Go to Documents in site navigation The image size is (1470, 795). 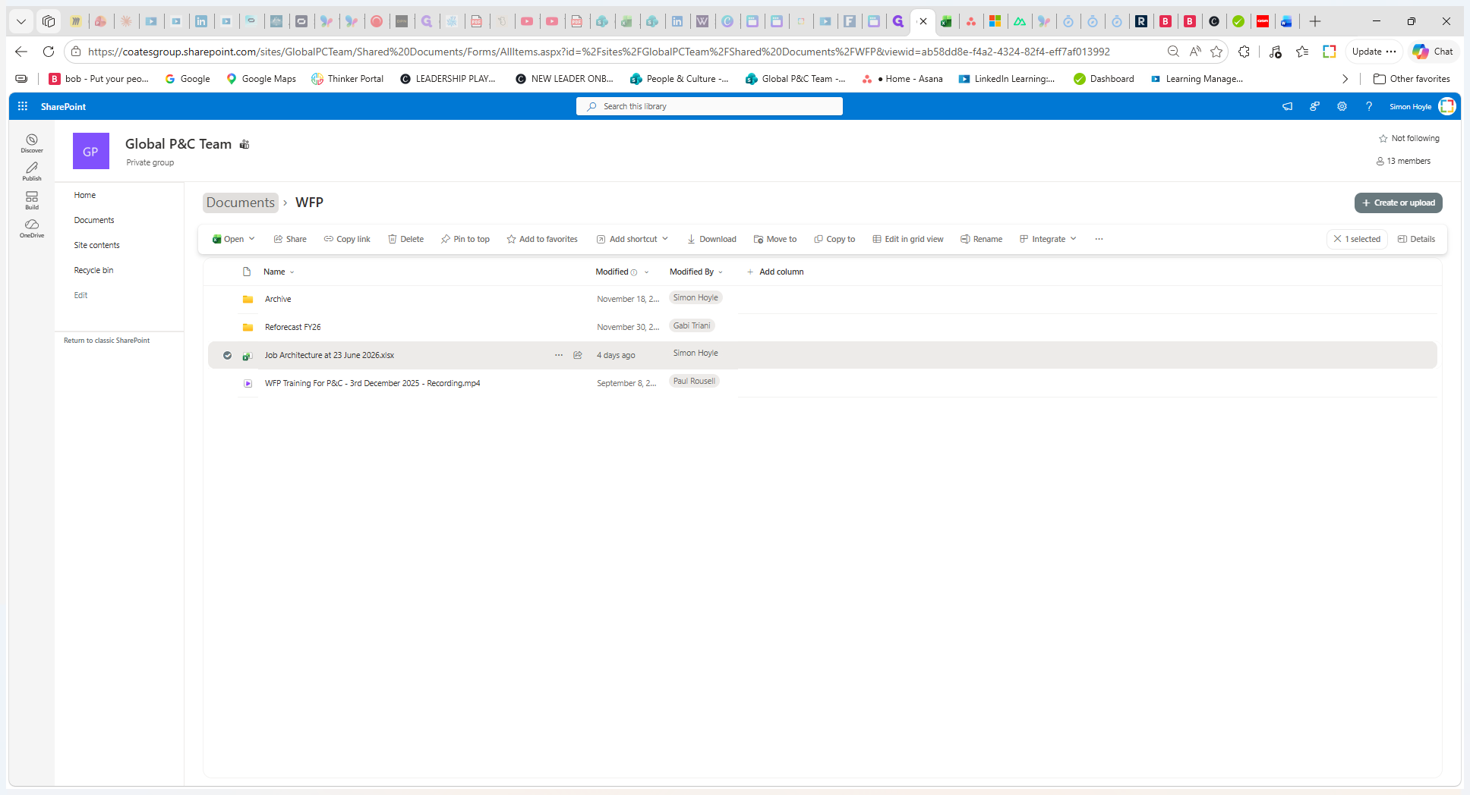click(x=94, y=220)
